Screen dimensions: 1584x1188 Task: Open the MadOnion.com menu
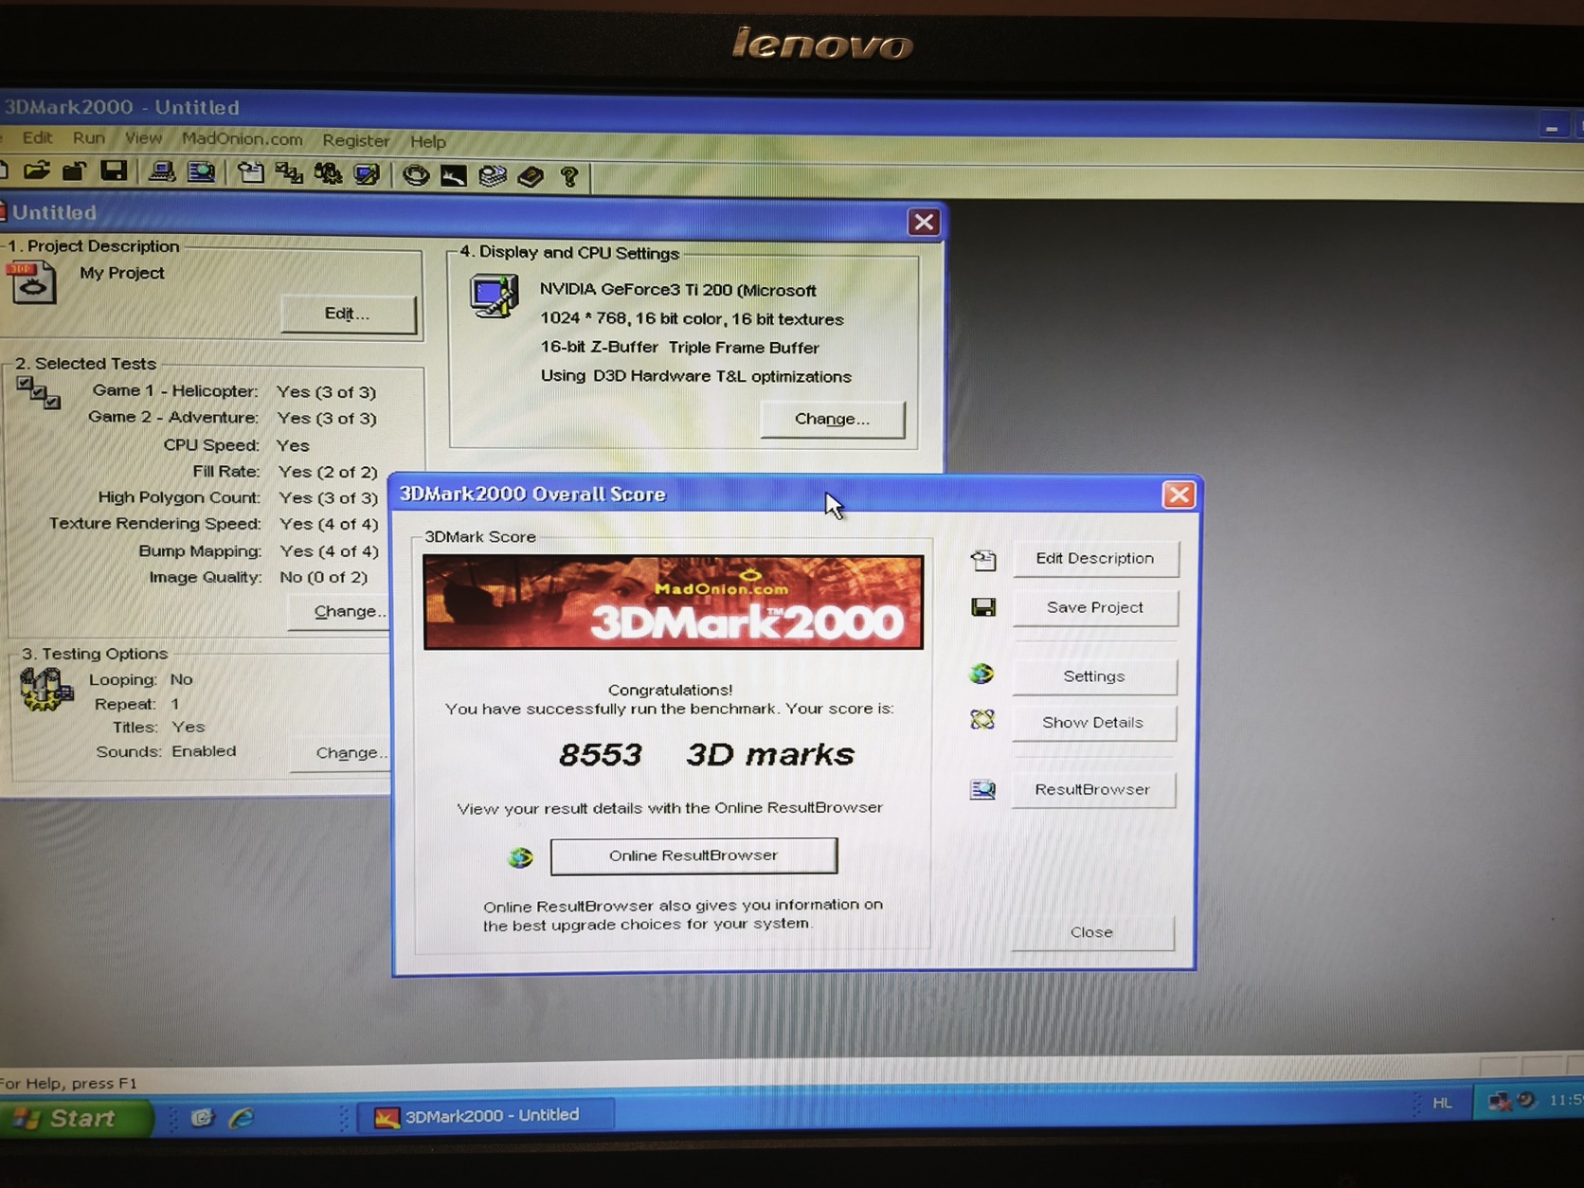pos(243,139)
